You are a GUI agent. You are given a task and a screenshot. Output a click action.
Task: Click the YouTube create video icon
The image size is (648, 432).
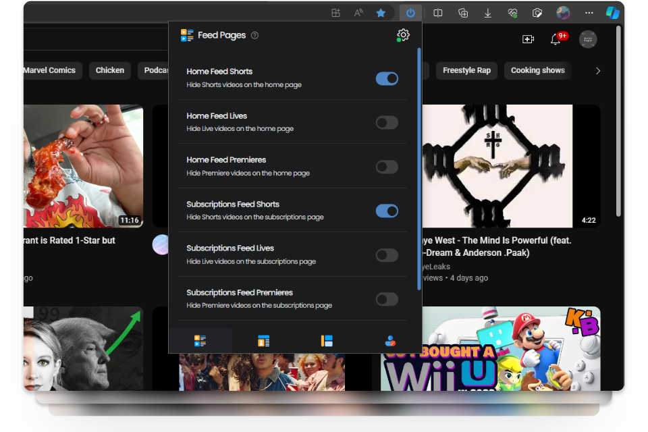pos(528,39)
